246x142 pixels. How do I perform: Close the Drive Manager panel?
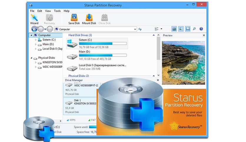click(158, 80)
